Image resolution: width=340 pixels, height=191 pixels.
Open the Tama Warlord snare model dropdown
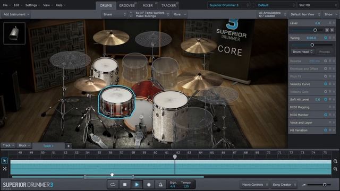152,14
